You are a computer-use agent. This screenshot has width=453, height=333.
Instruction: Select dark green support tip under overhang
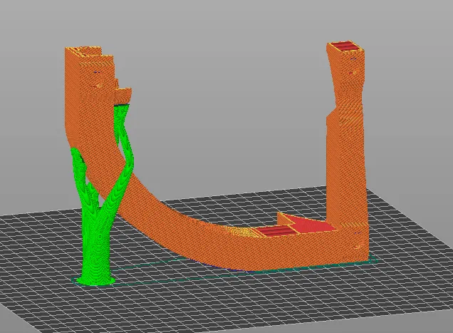(123, 106)
